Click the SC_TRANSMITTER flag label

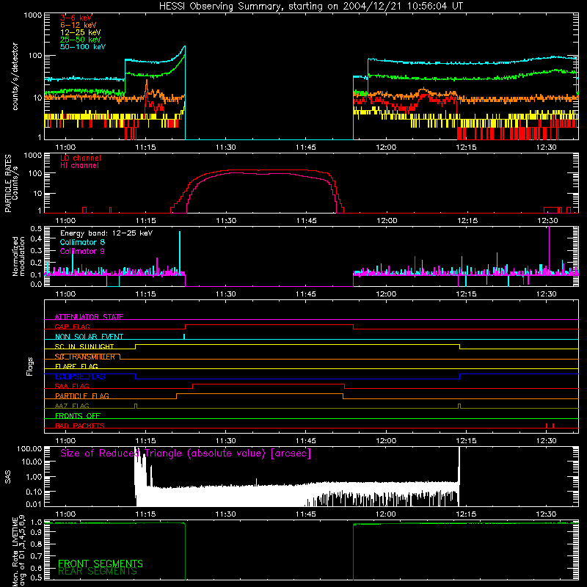click(85, 357)
